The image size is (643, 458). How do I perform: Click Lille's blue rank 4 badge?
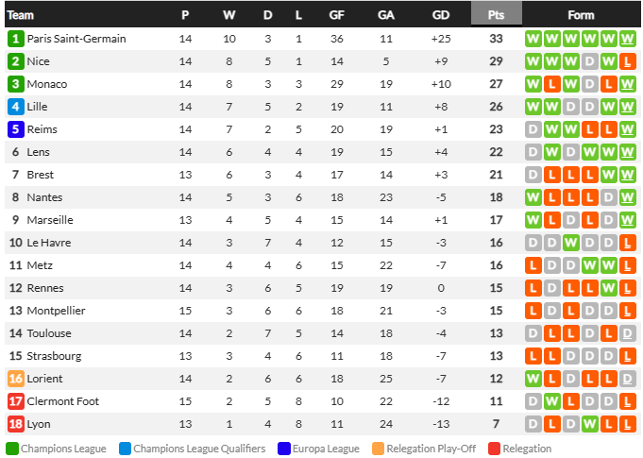pos(16,107)
